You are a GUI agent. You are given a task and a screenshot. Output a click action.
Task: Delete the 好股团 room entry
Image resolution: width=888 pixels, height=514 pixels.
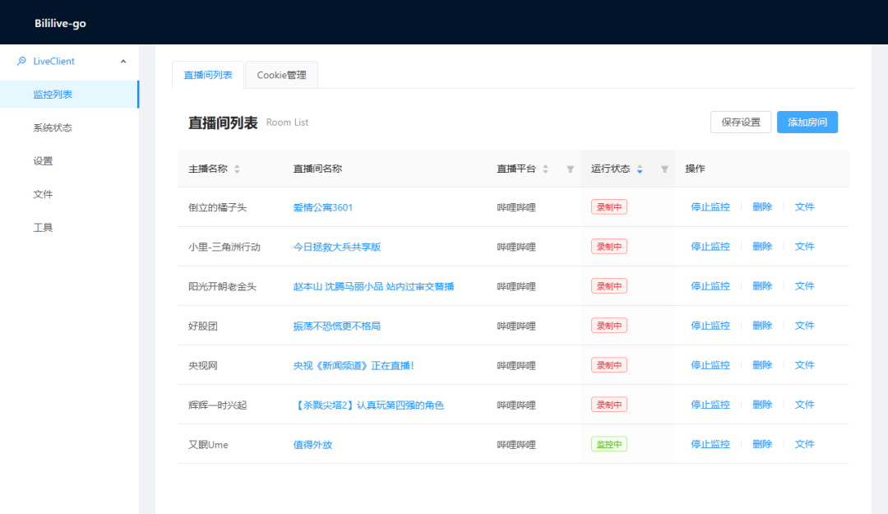[761, 326]
